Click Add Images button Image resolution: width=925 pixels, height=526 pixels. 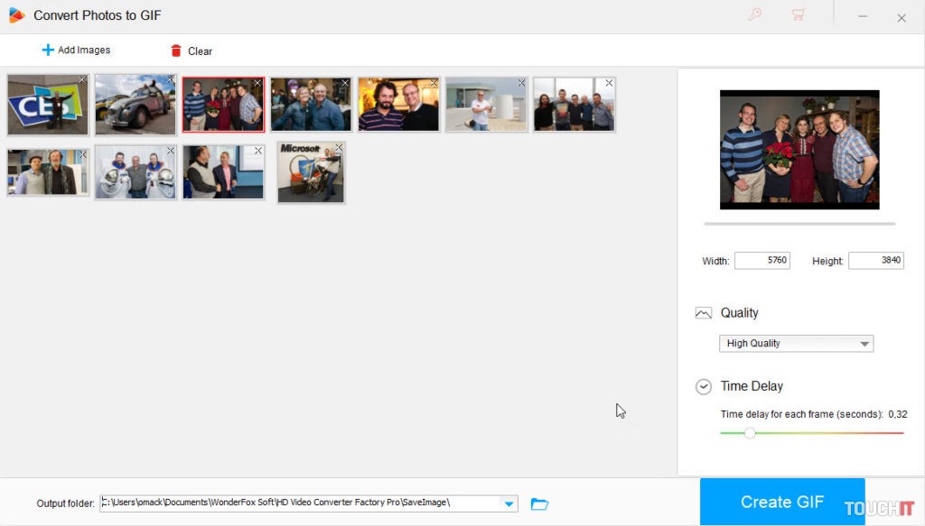[76, 51]
